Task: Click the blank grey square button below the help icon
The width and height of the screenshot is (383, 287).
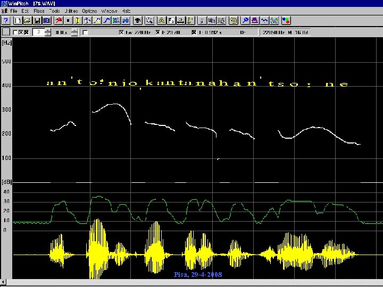Action: click(x=6, y=32)
